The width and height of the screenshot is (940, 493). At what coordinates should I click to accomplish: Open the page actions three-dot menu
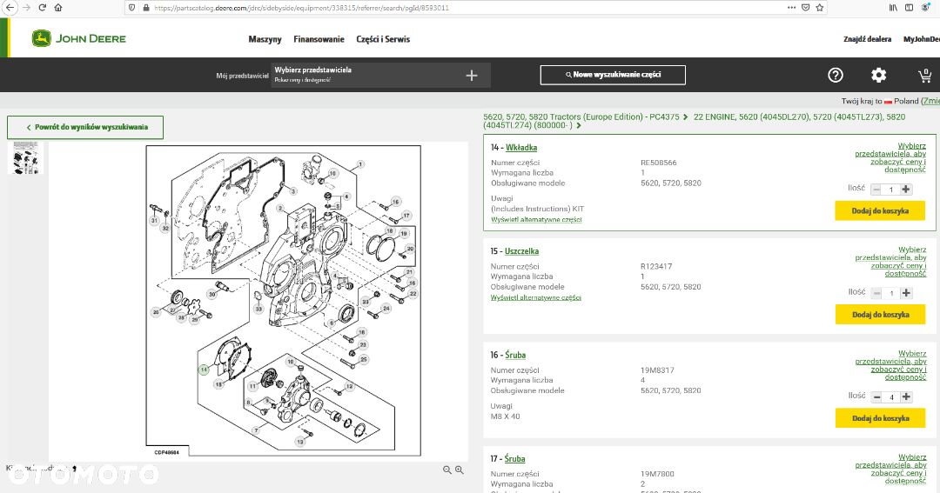coord(791,7)
